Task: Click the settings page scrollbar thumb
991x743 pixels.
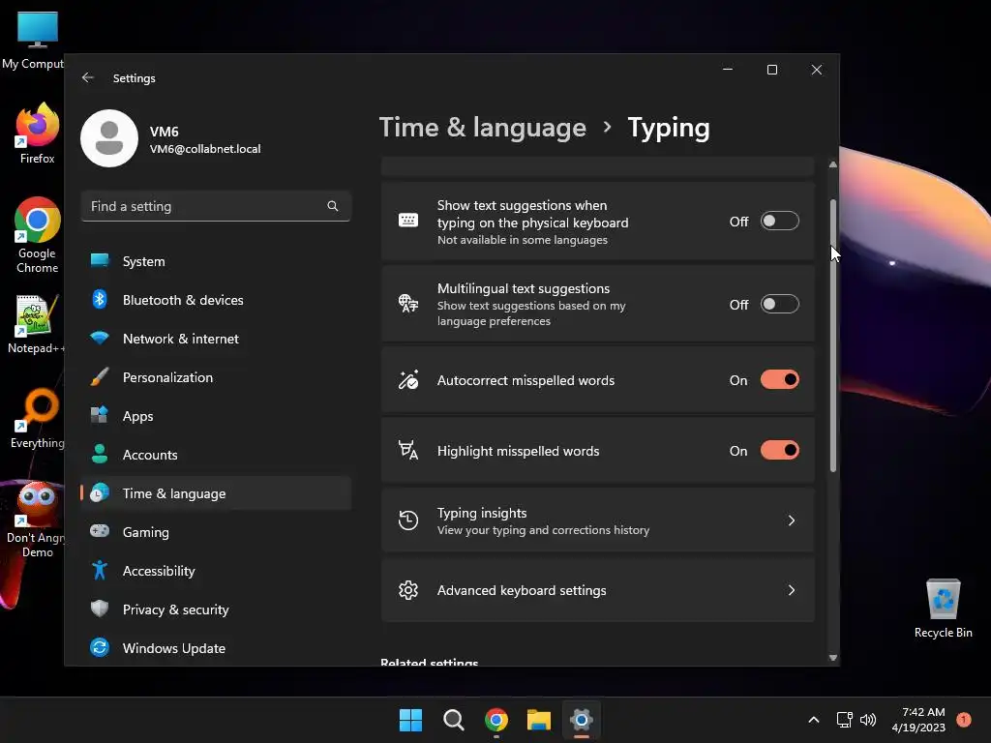Action: [x=833, y=335]
